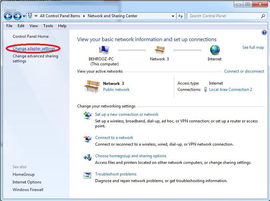This screenshot has height=201, width=270.
Task: Click the Public network link
Action: tap(116, 90)
